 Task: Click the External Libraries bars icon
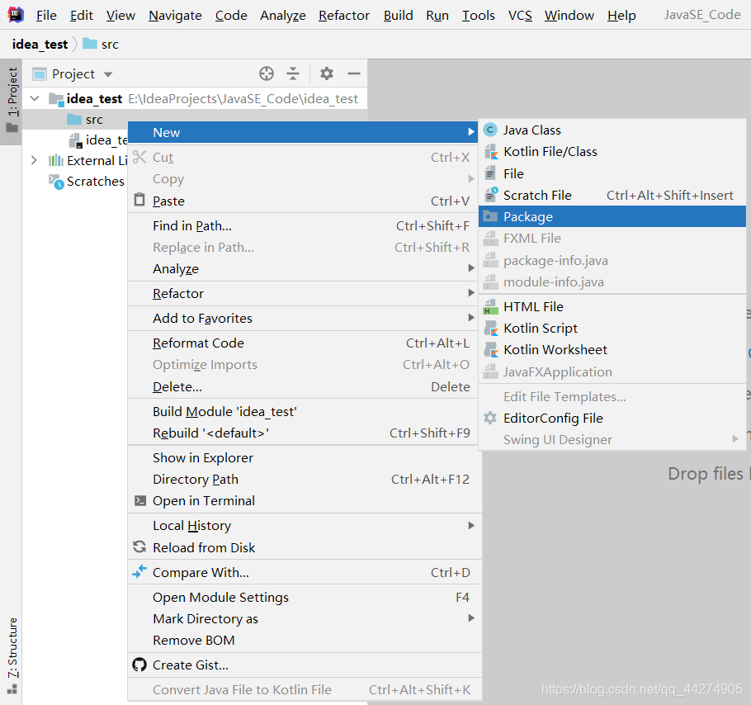point(56,160)
